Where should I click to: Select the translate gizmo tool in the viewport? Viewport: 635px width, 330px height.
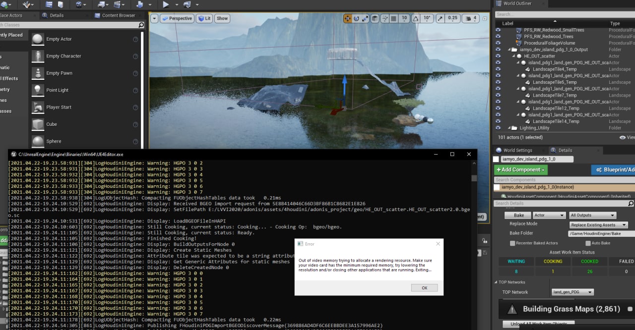pyautogui.click(x=348, y=18)
